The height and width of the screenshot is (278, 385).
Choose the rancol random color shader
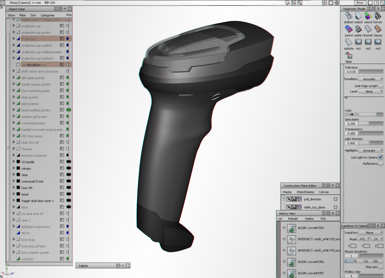tap(368, 16)
